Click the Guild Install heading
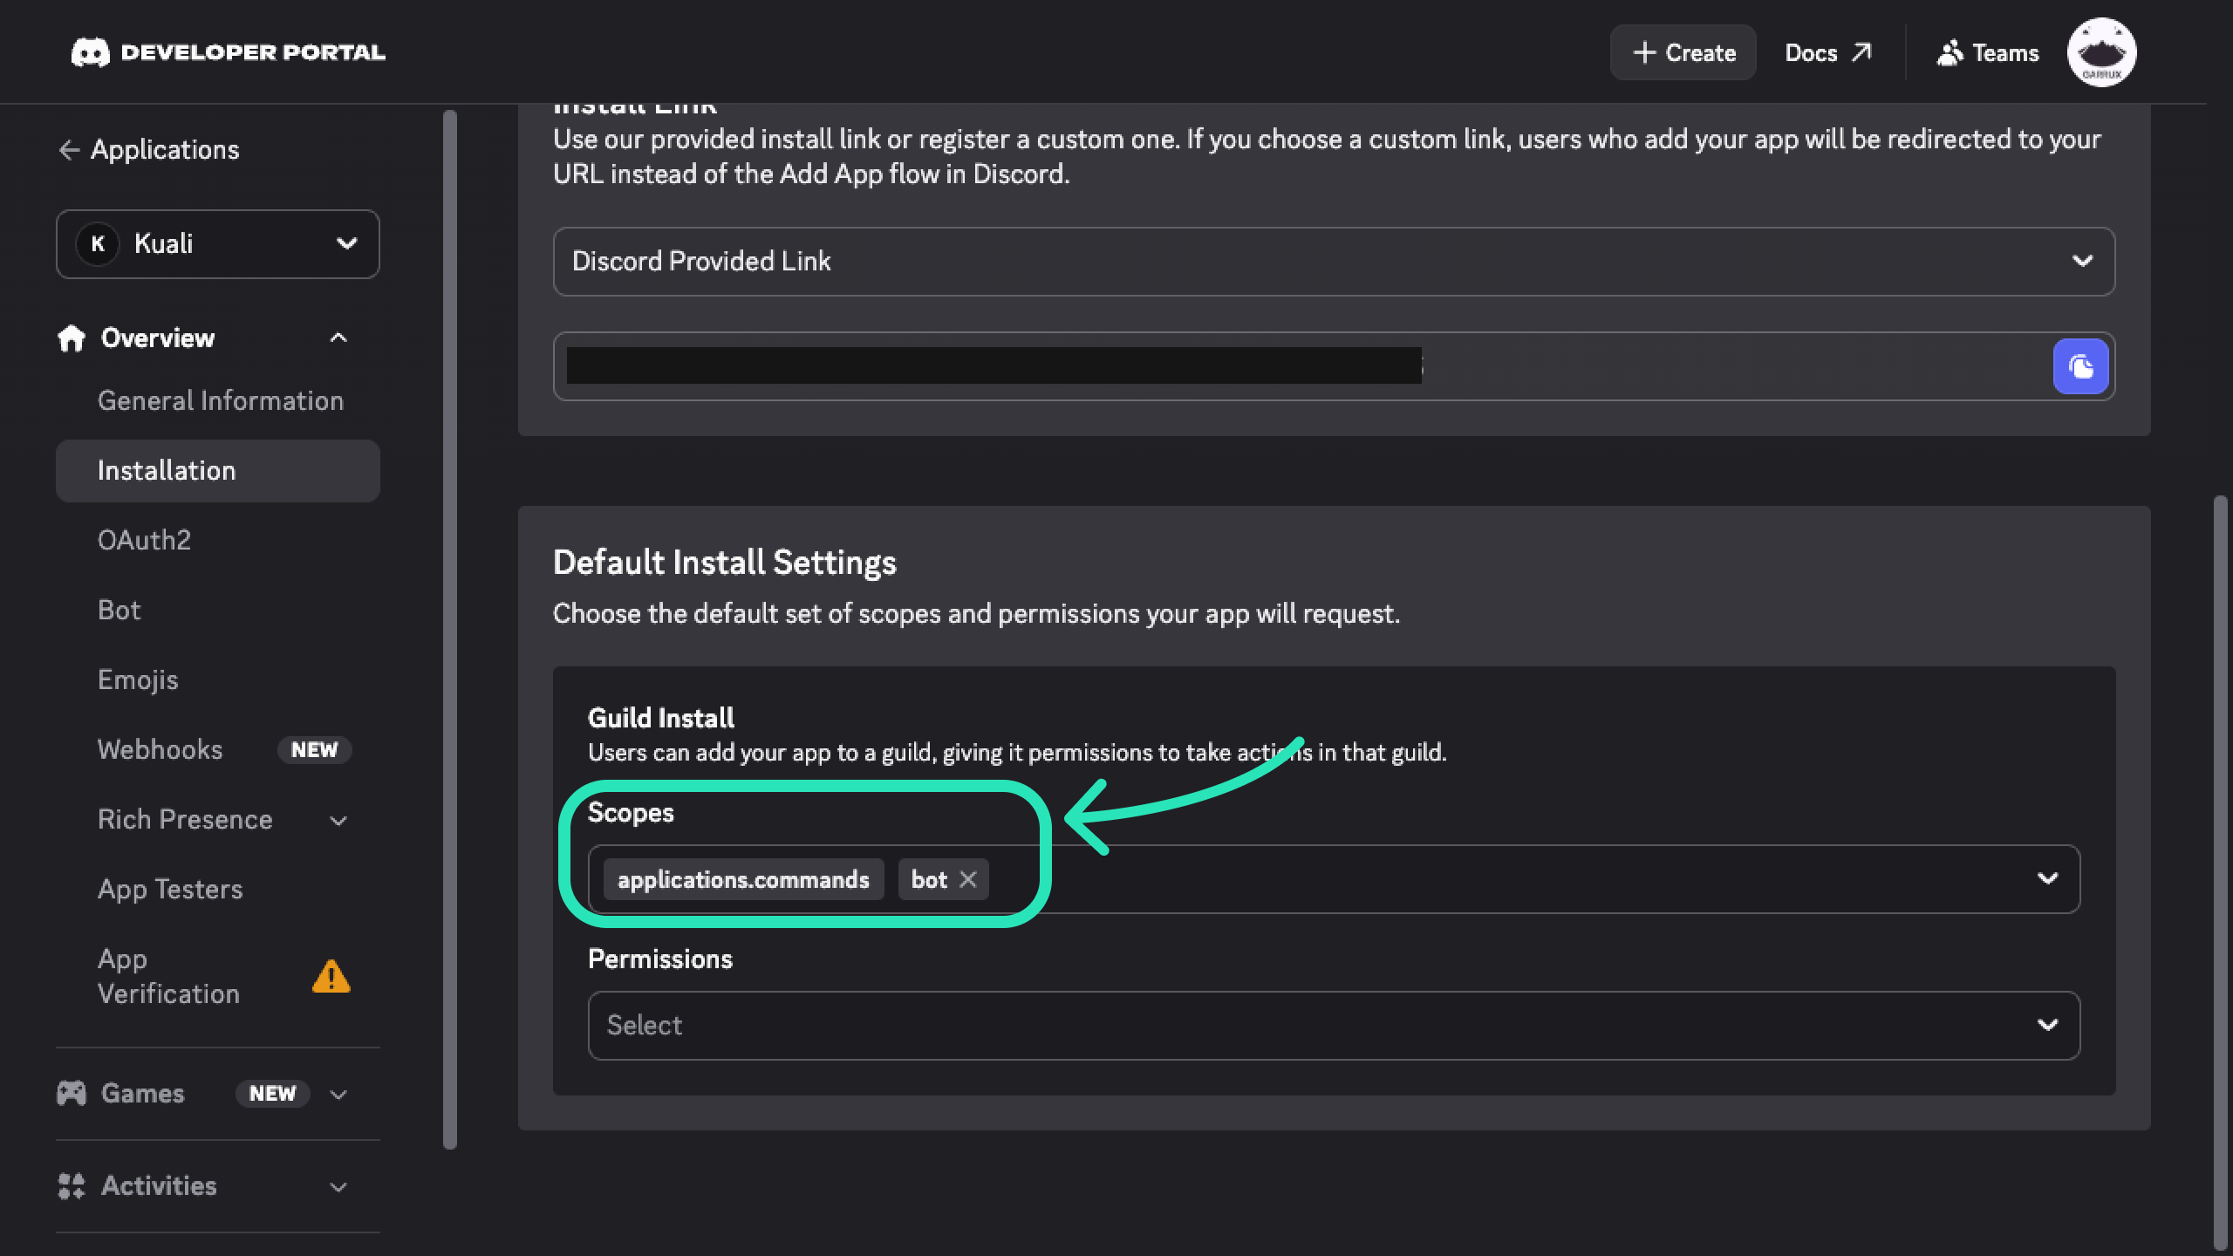This screenshot has width=2233, height=1256. 661,718
